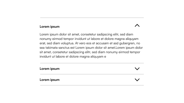Click empty row space beside second heading
Screen dimensions: 184x103
pyautogui.click(x=97, y=69)
